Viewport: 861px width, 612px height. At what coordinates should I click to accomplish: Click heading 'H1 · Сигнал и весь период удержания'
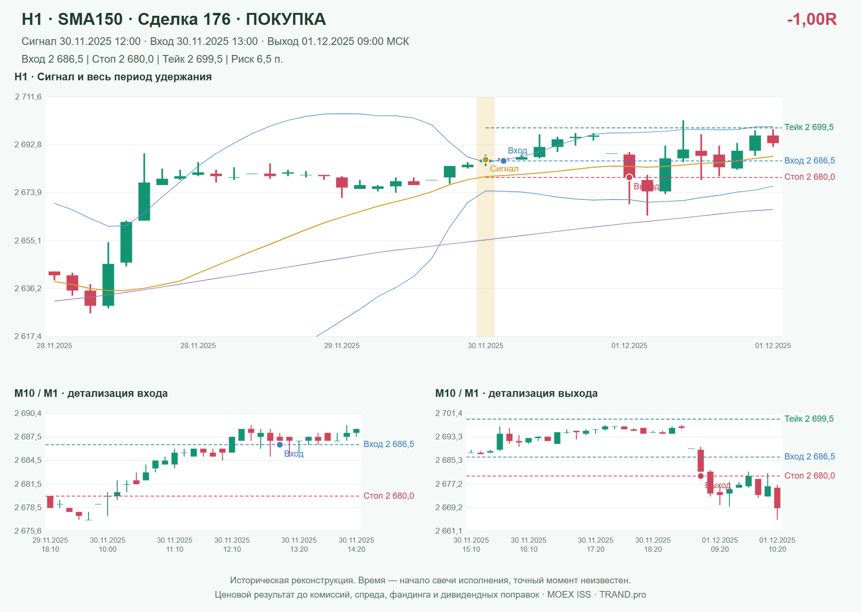113,77
